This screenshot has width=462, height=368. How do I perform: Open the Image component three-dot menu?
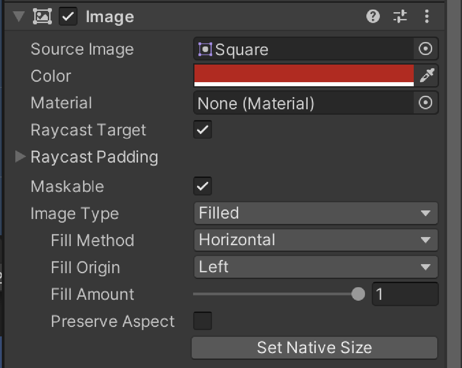tap(426, 17)
